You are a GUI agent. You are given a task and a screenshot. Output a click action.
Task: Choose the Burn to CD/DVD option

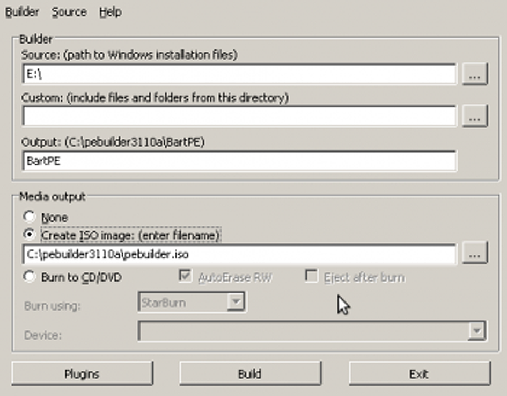30,277
